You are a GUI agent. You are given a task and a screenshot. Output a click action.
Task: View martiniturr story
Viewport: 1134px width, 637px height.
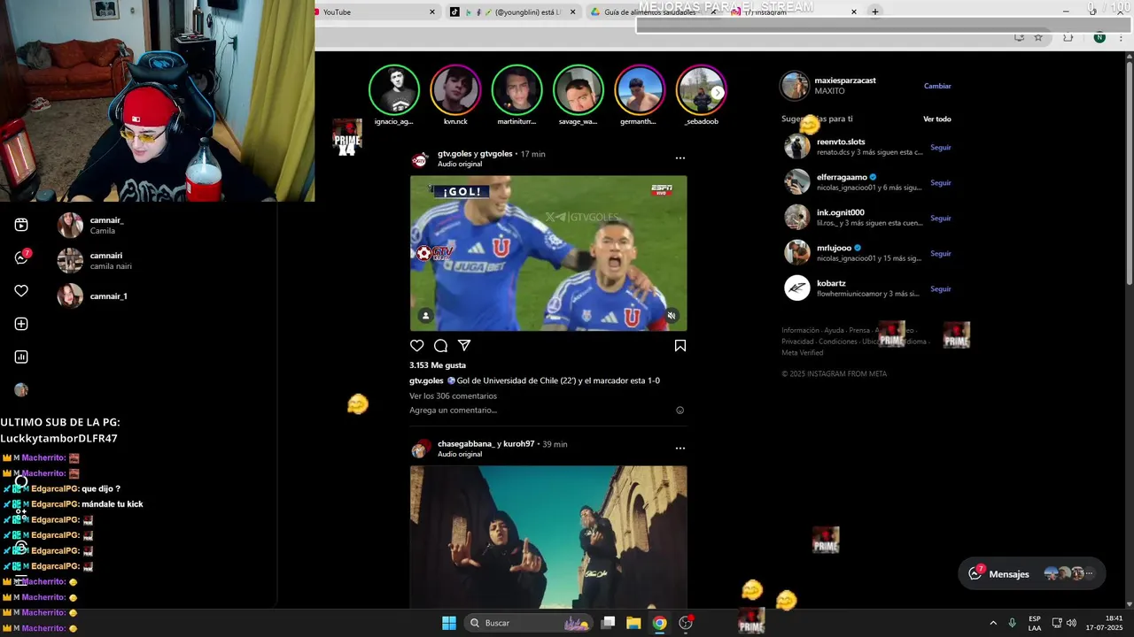pyautogui.click(x=517, y=90)
